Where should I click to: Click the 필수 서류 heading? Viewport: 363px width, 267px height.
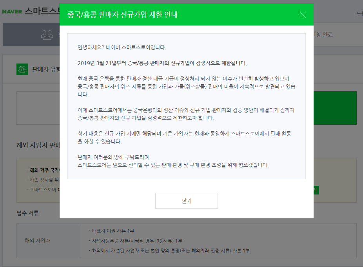click(27, 213)
